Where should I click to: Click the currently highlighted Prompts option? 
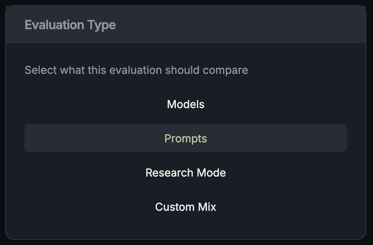[x=186, y=138]
